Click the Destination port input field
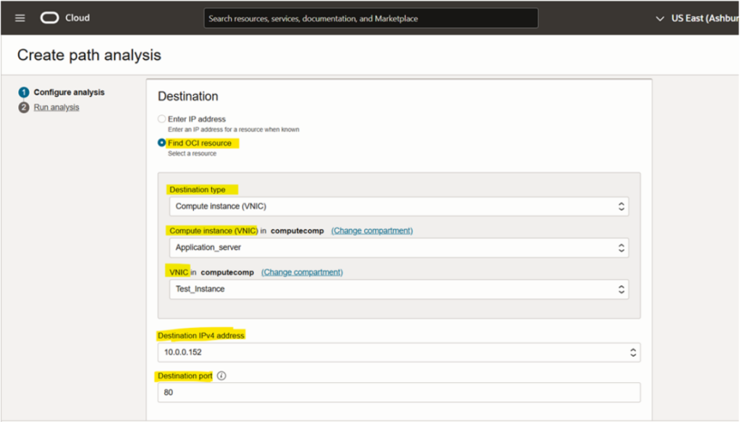The width and height of the screenshot is (741, 422). 399,392
